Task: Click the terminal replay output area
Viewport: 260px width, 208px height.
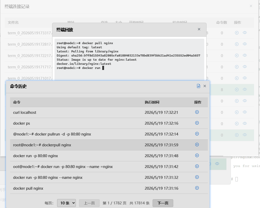Action: (x=129, y=60)
